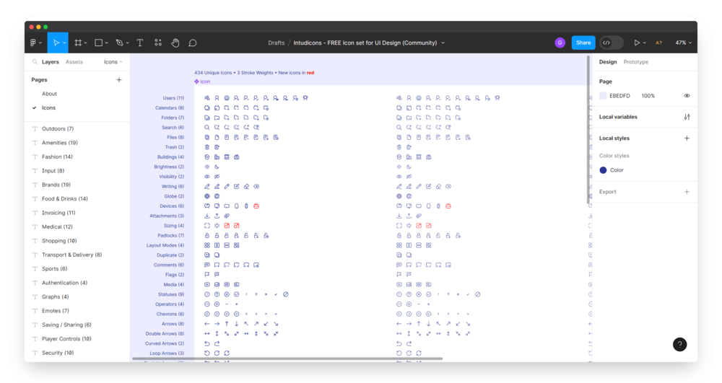Image resolution: width=722 pixels, height=383 pixels.
Task: Click the canvas horizontal scrollbar
Action: coord(287,358)
